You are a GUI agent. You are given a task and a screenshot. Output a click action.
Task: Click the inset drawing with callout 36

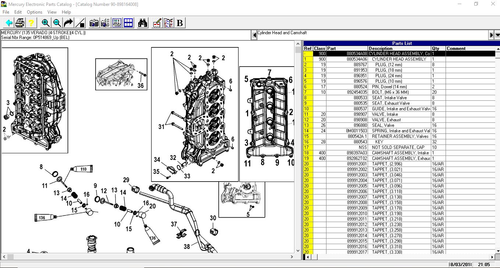coord(121,74)
